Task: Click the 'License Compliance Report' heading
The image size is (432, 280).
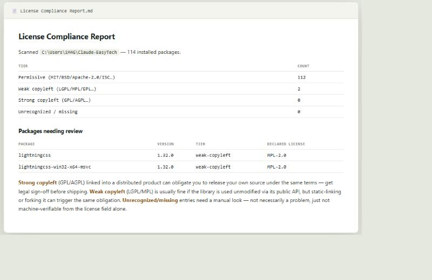Action: 66,37
